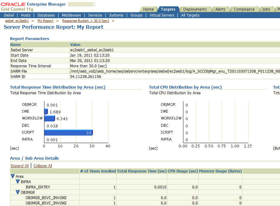Click the WORKFLOW bar in response time chart
This screenshot has height=206, width=280.
50,118
